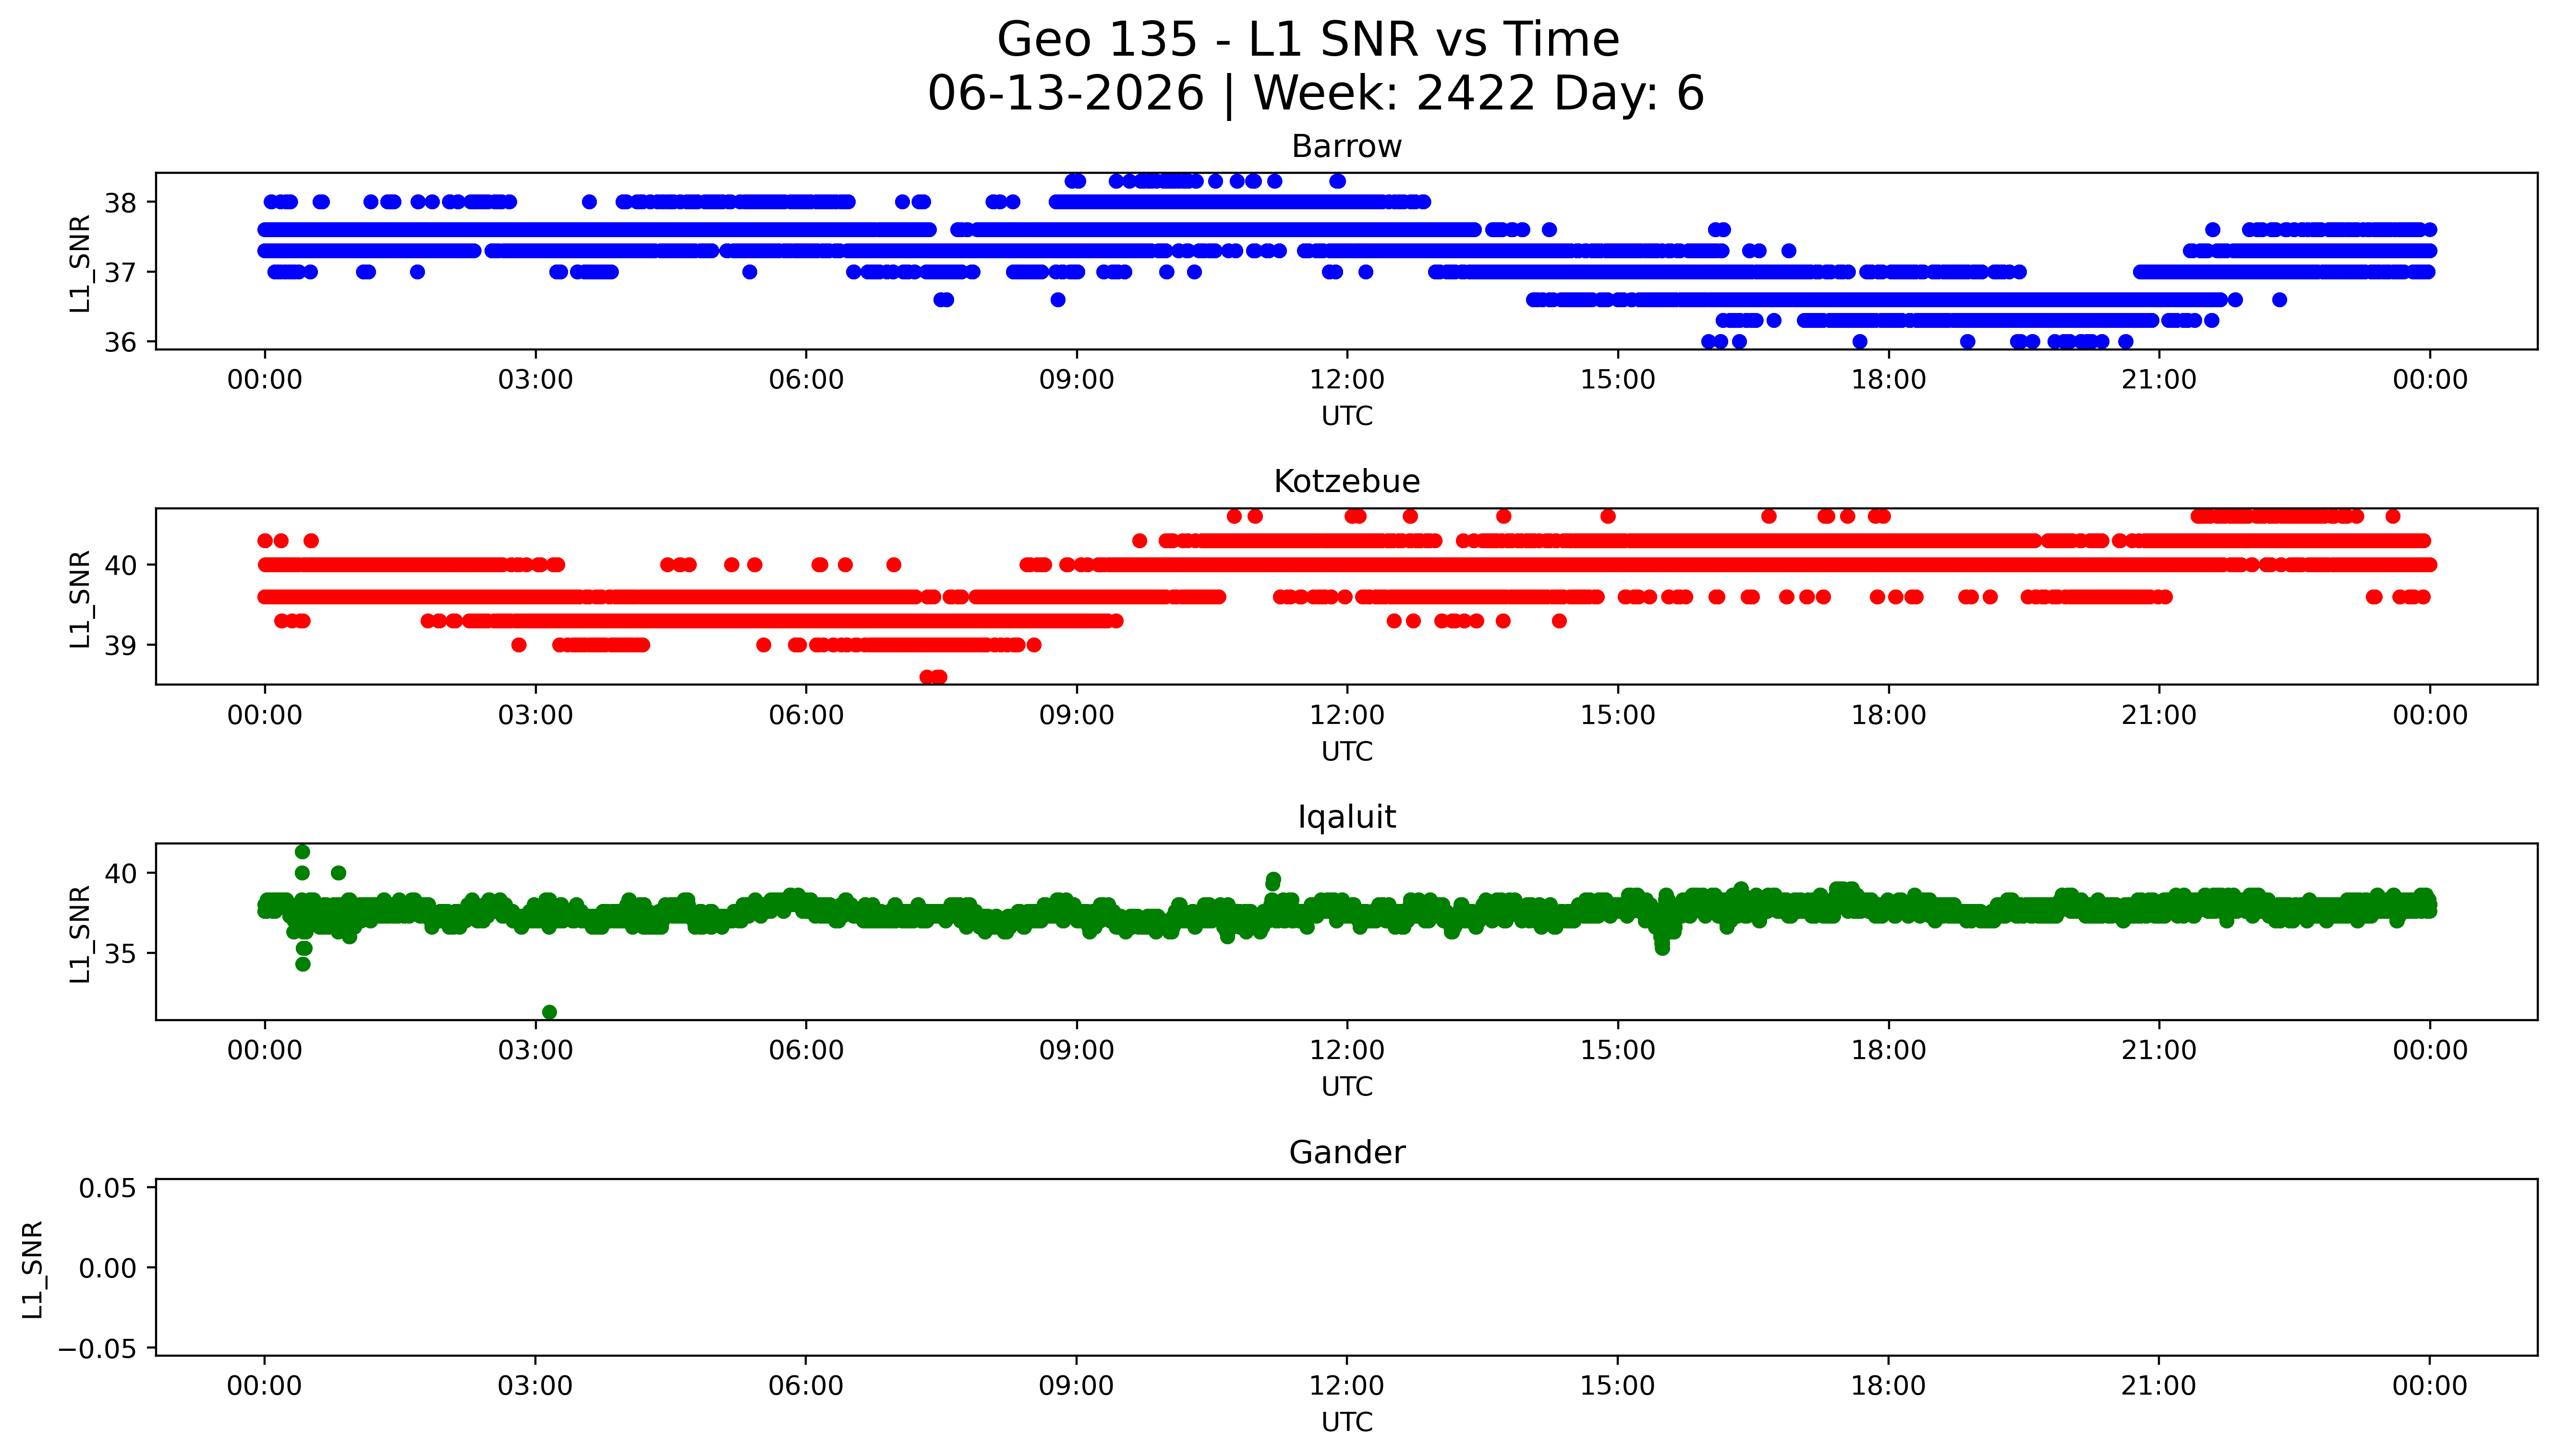Click the 12:00 tick under Barrow plot
Viewport: 2557px width, 1456px height.
tap(1346, 380)
